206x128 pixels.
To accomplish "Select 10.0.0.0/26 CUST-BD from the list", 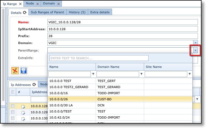I will pos(72,99).
